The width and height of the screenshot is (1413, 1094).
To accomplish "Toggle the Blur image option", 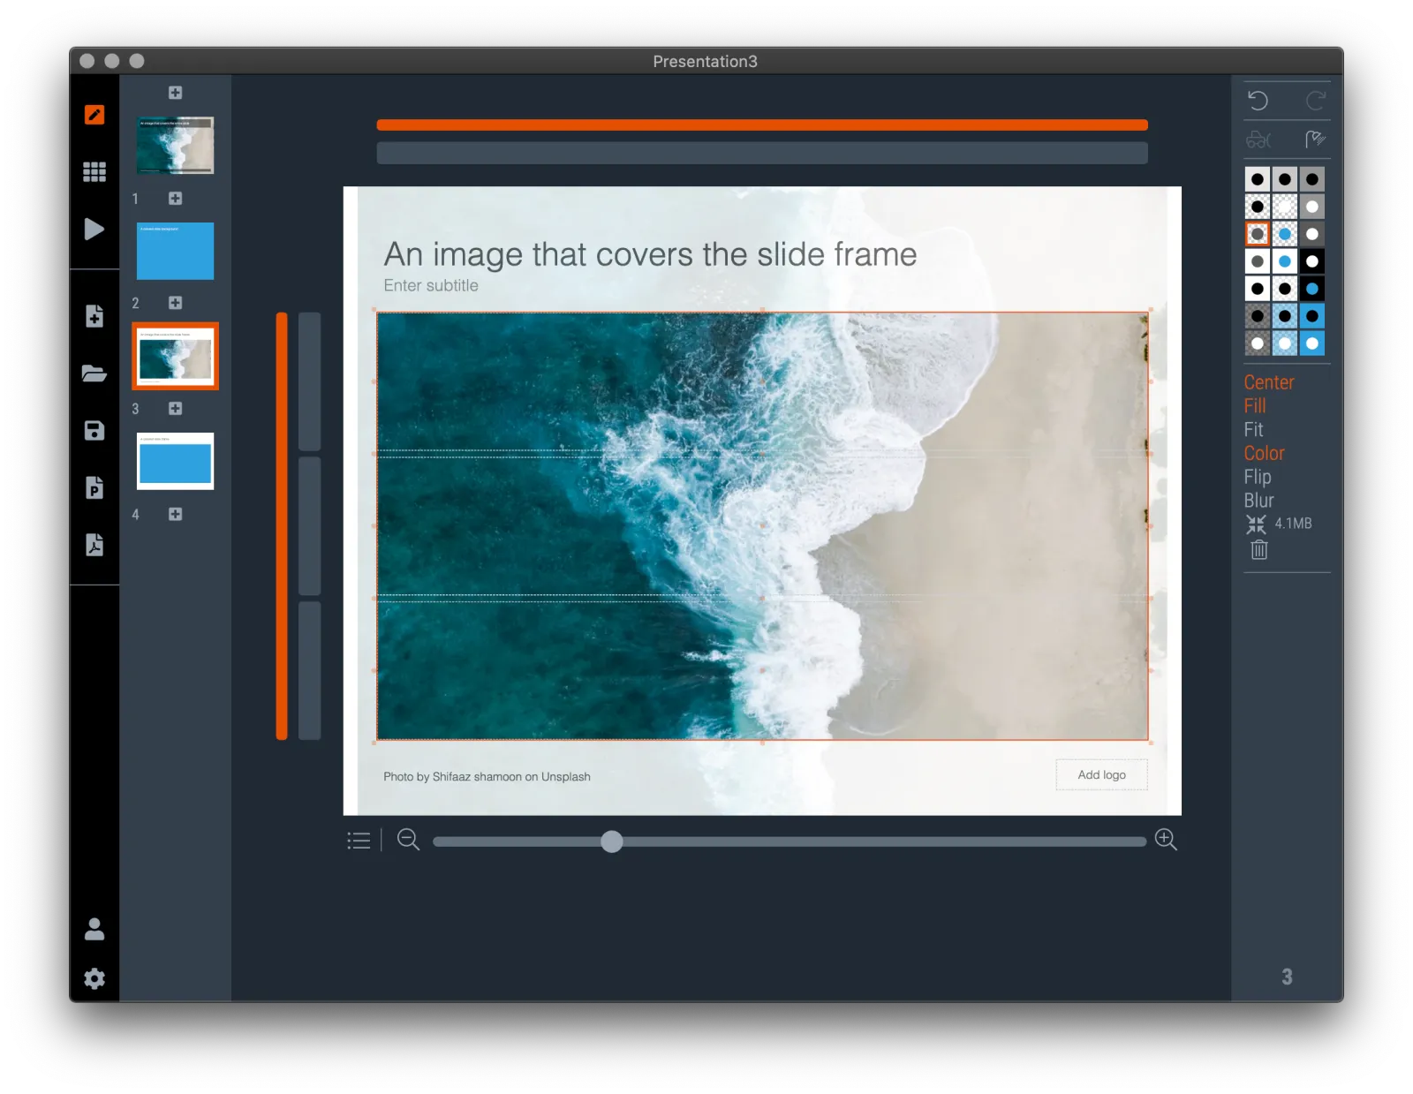I will 1258,501.
